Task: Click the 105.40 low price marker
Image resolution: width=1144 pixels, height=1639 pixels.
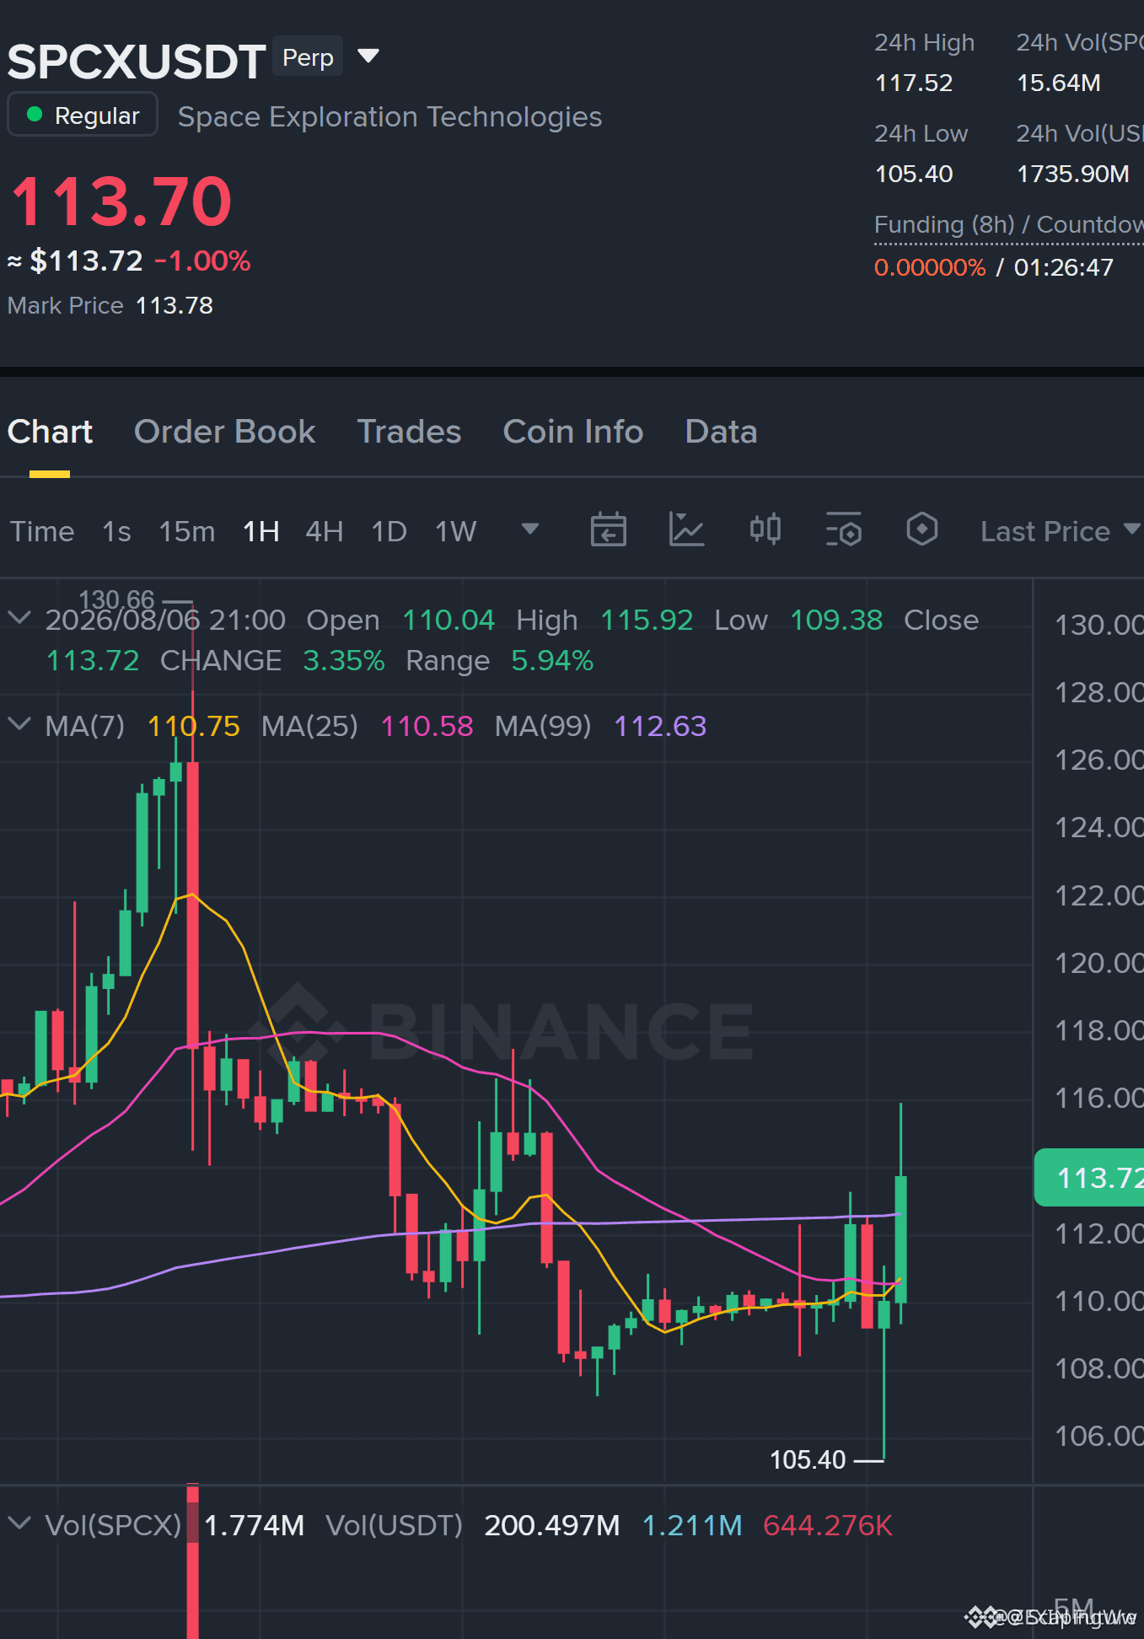Action: pyautogui.click(x=808, y=1459)
